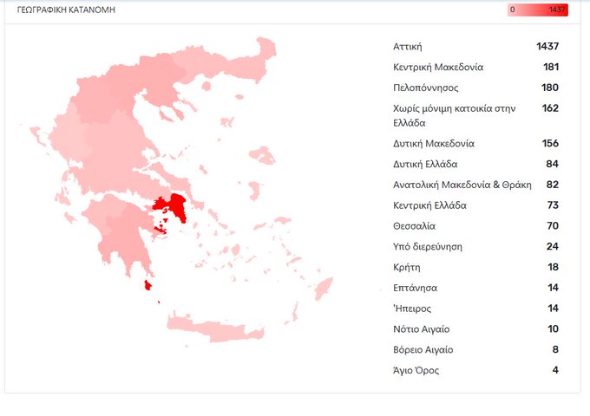This screenshot has width=590, height=416.
Task: Select the Κρήτη list row
Action: pos(475,268)
